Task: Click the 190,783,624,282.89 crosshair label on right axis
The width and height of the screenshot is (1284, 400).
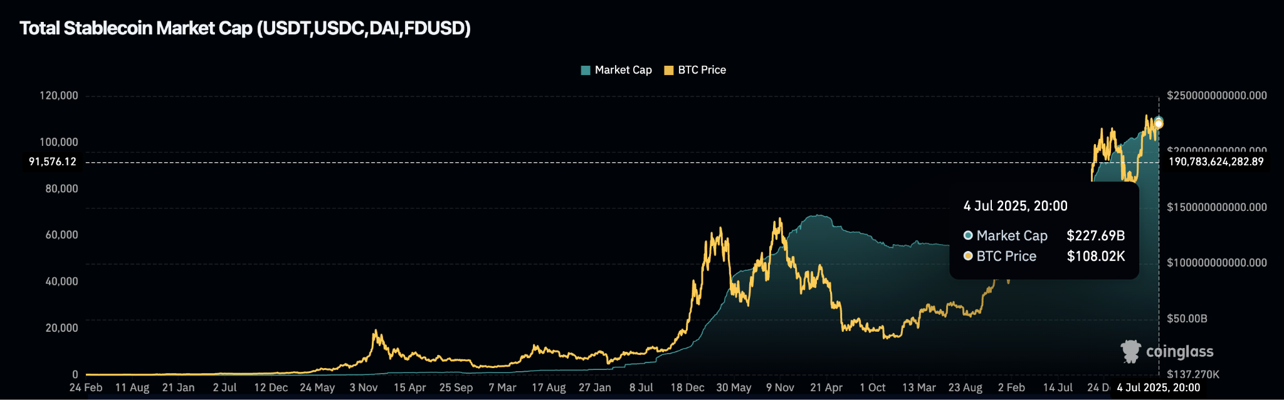Action: coord(1216,162)
